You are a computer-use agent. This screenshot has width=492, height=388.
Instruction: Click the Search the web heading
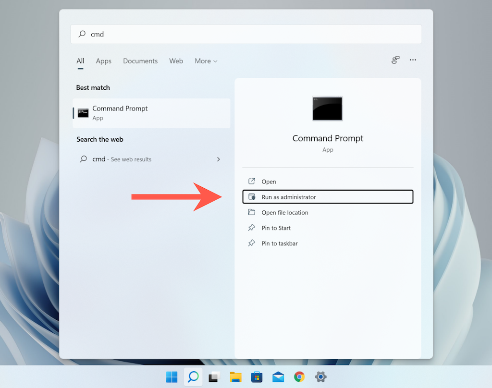(100, 139)
